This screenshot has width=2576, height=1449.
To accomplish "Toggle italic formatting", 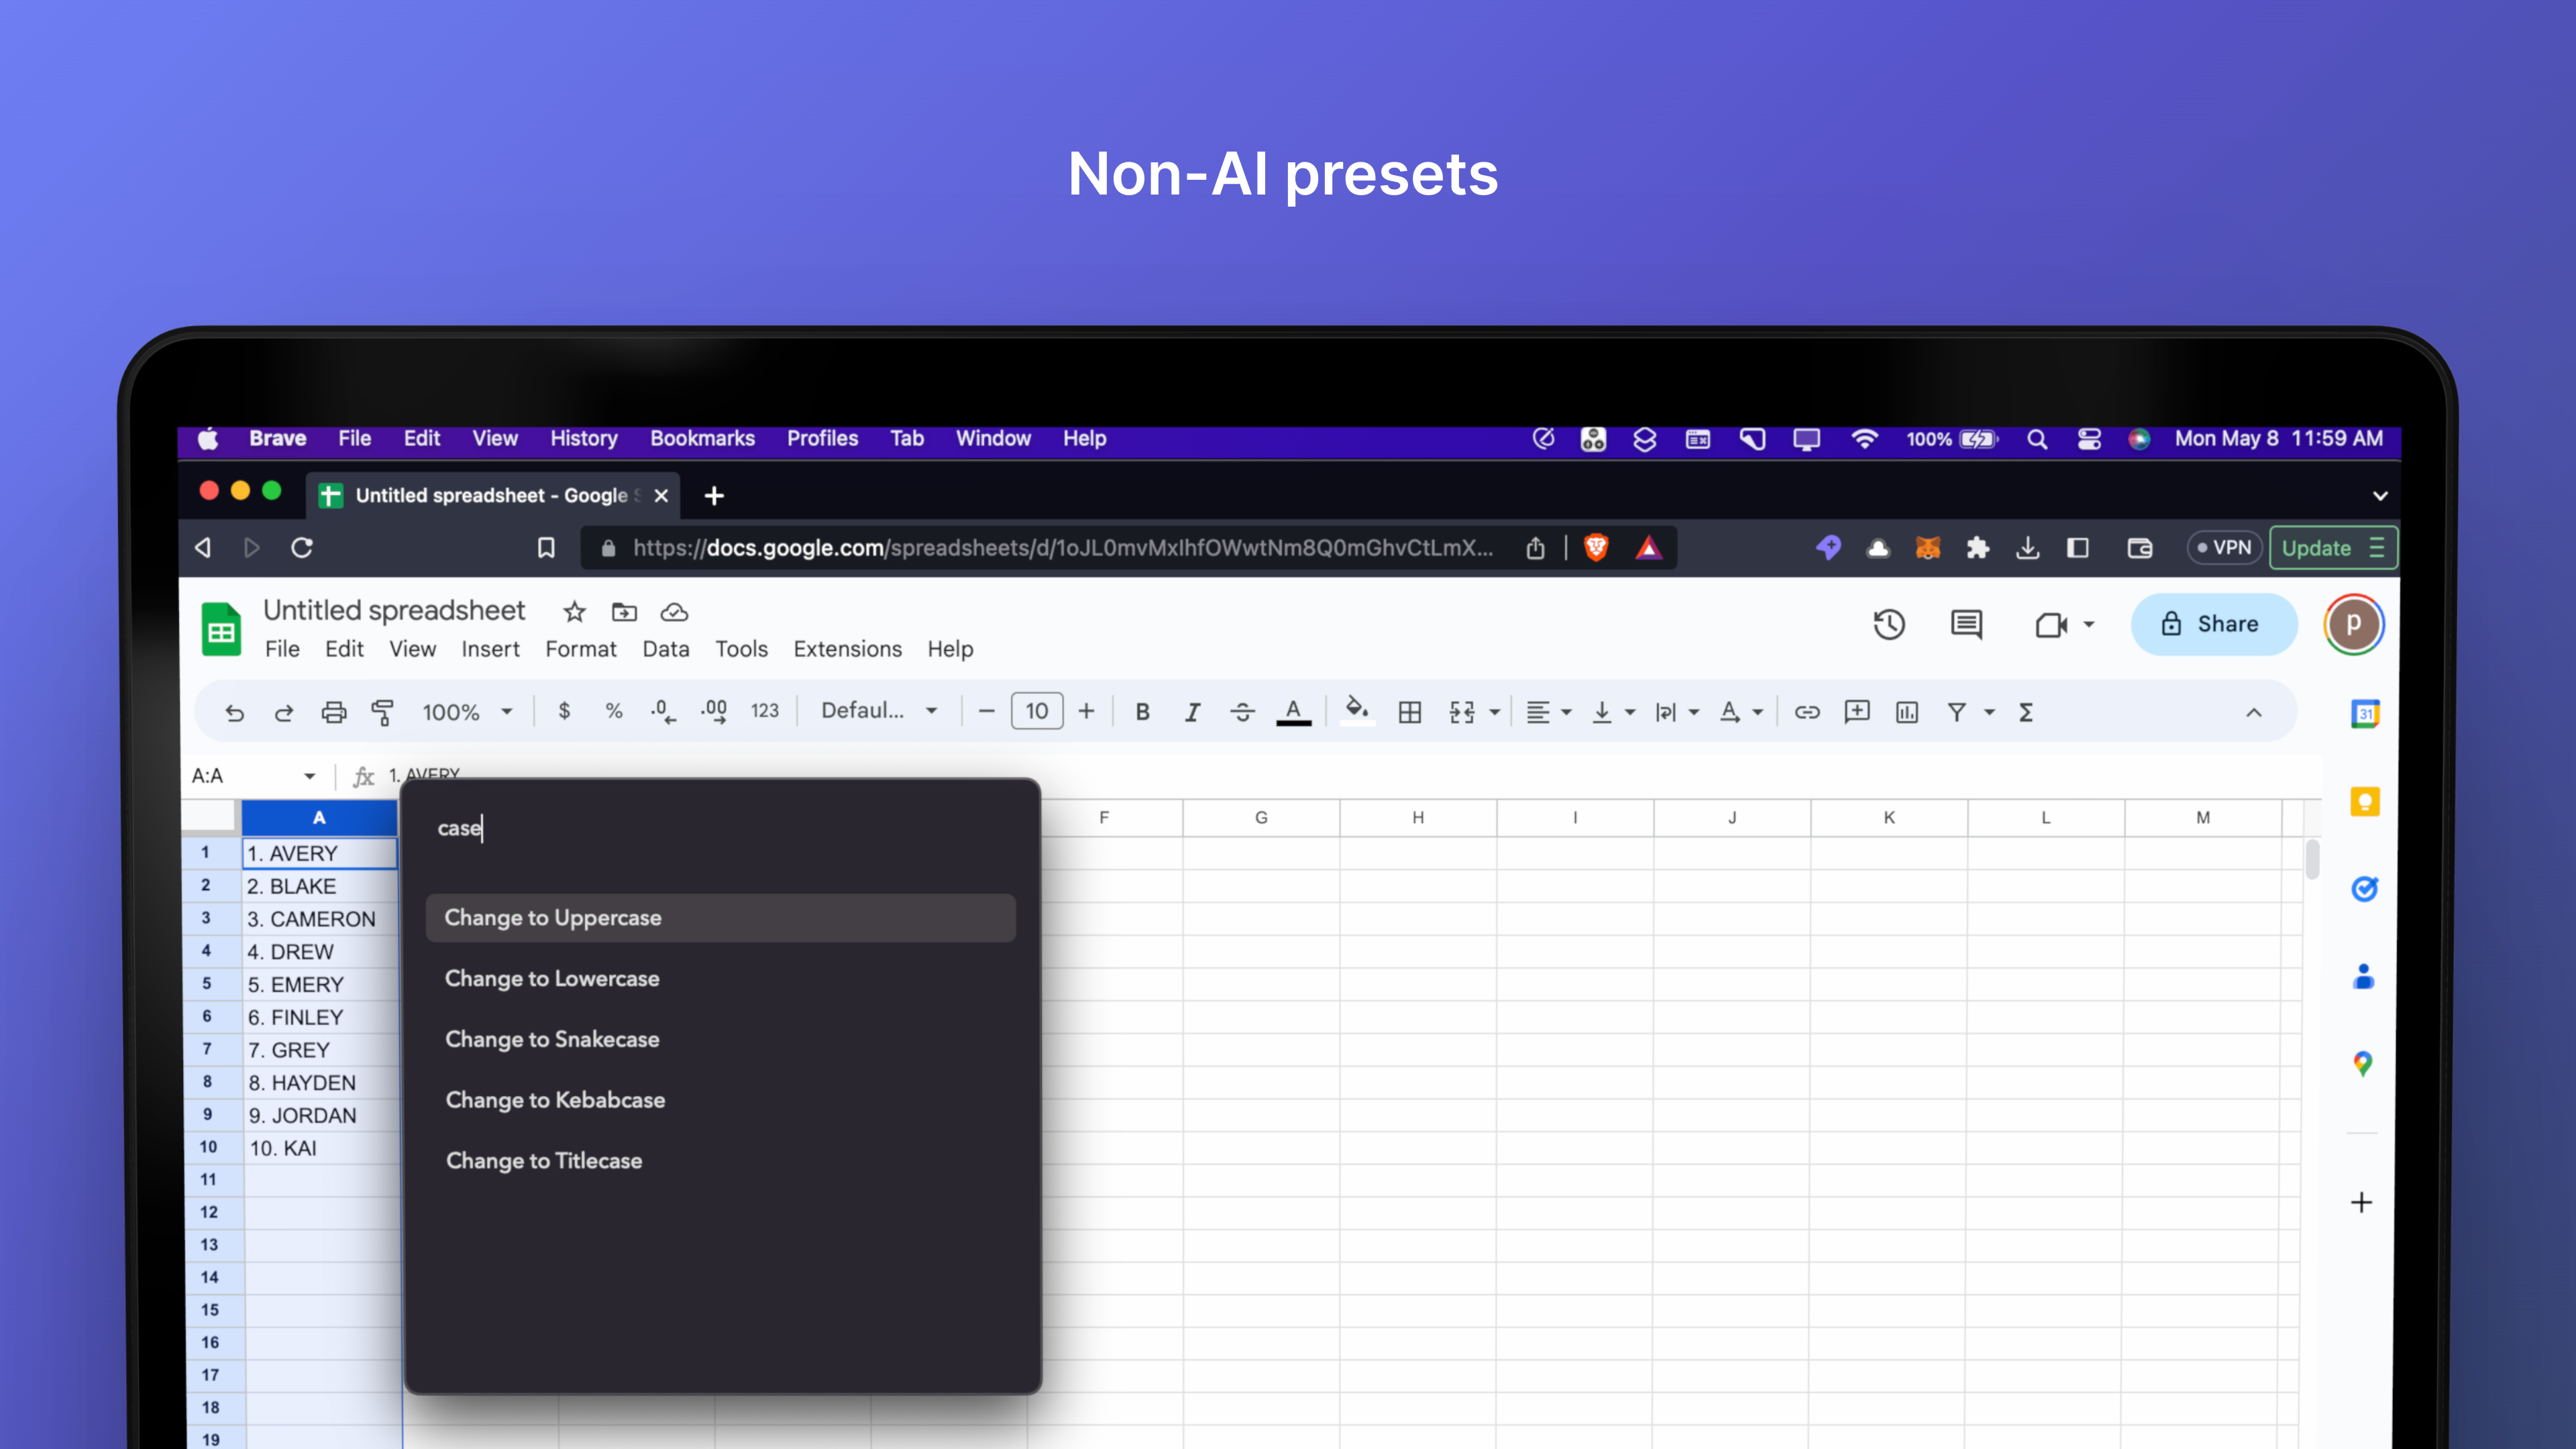I will click(x=1192, y=712).
